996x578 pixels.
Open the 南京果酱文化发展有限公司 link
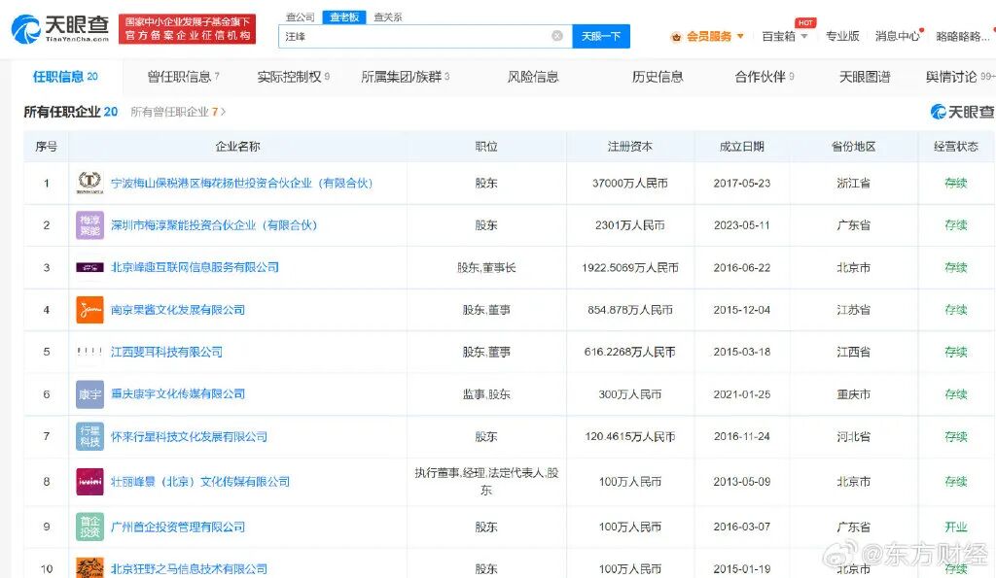coord(177,310)
